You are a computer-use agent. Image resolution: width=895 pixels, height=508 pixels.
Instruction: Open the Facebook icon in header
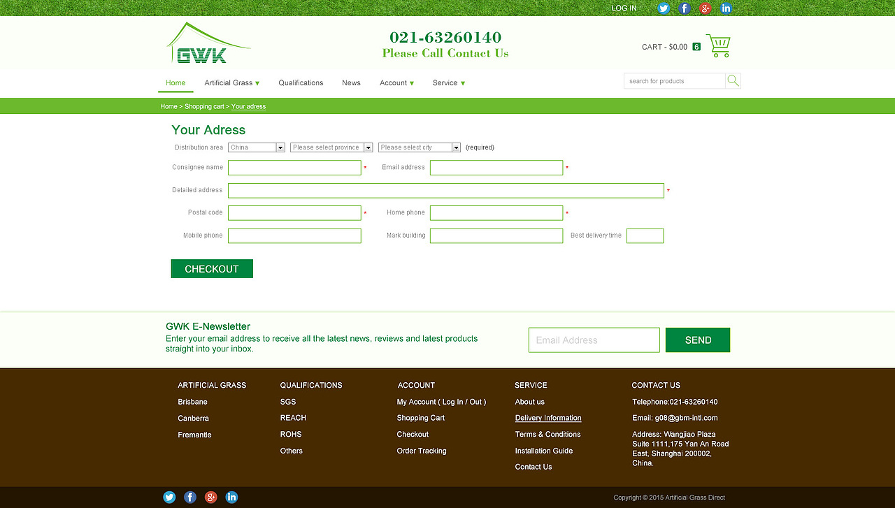coord(685,8)
